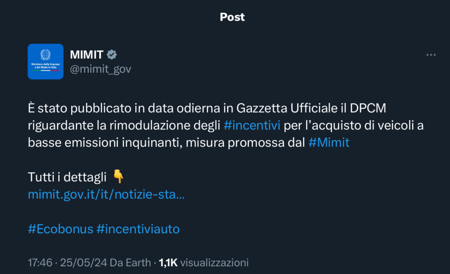Click the pointing-down hand emoji
Viewport: 450px width, 274px height.
tap(118, 176)
